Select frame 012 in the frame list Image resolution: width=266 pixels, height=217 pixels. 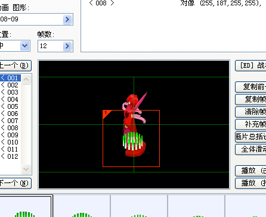[10, 156]
